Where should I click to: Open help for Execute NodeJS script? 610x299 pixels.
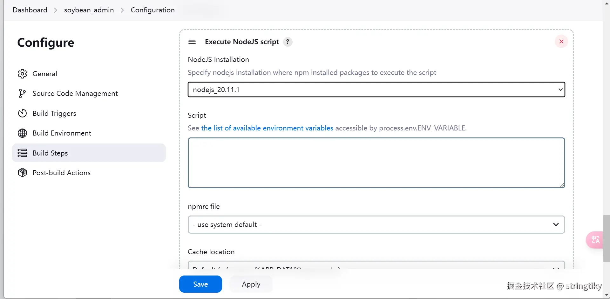click(288, 42)
